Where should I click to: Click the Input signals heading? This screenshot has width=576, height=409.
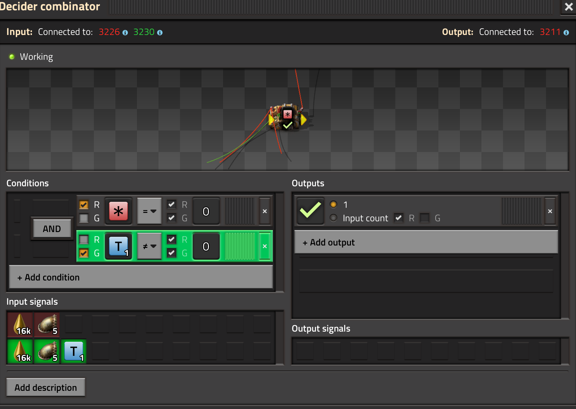click(32, 302)
